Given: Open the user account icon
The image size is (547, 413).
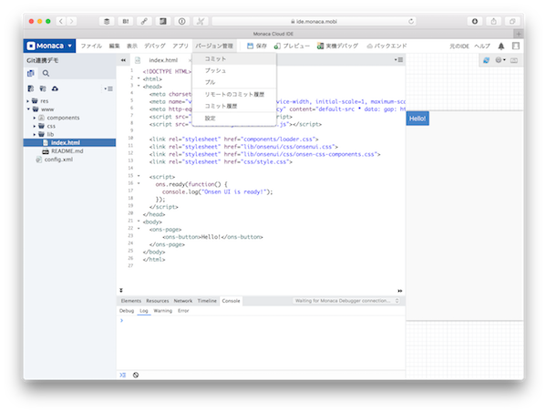Looking at the screenshot, I should (516, 46).
